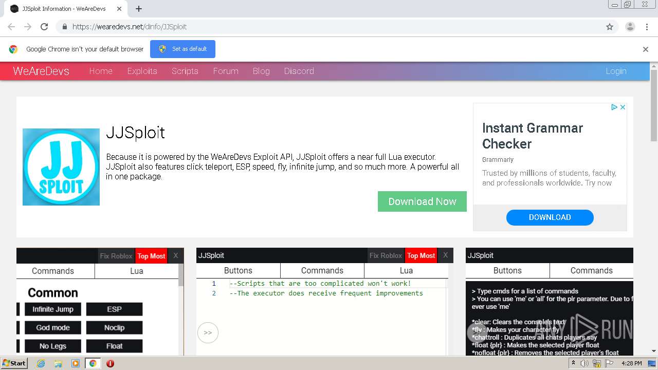Image resolution: width=658 pixels, height=370 pixels.
Task: Open the AdChoices info icon
Action: tap(614, 107)
